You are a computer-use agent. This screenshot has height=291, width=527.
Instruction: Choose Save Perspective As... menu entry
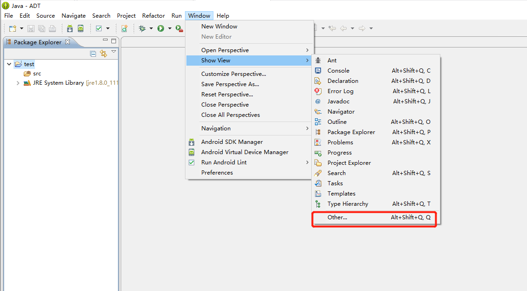pyautogui.click(x=249, y=84)
